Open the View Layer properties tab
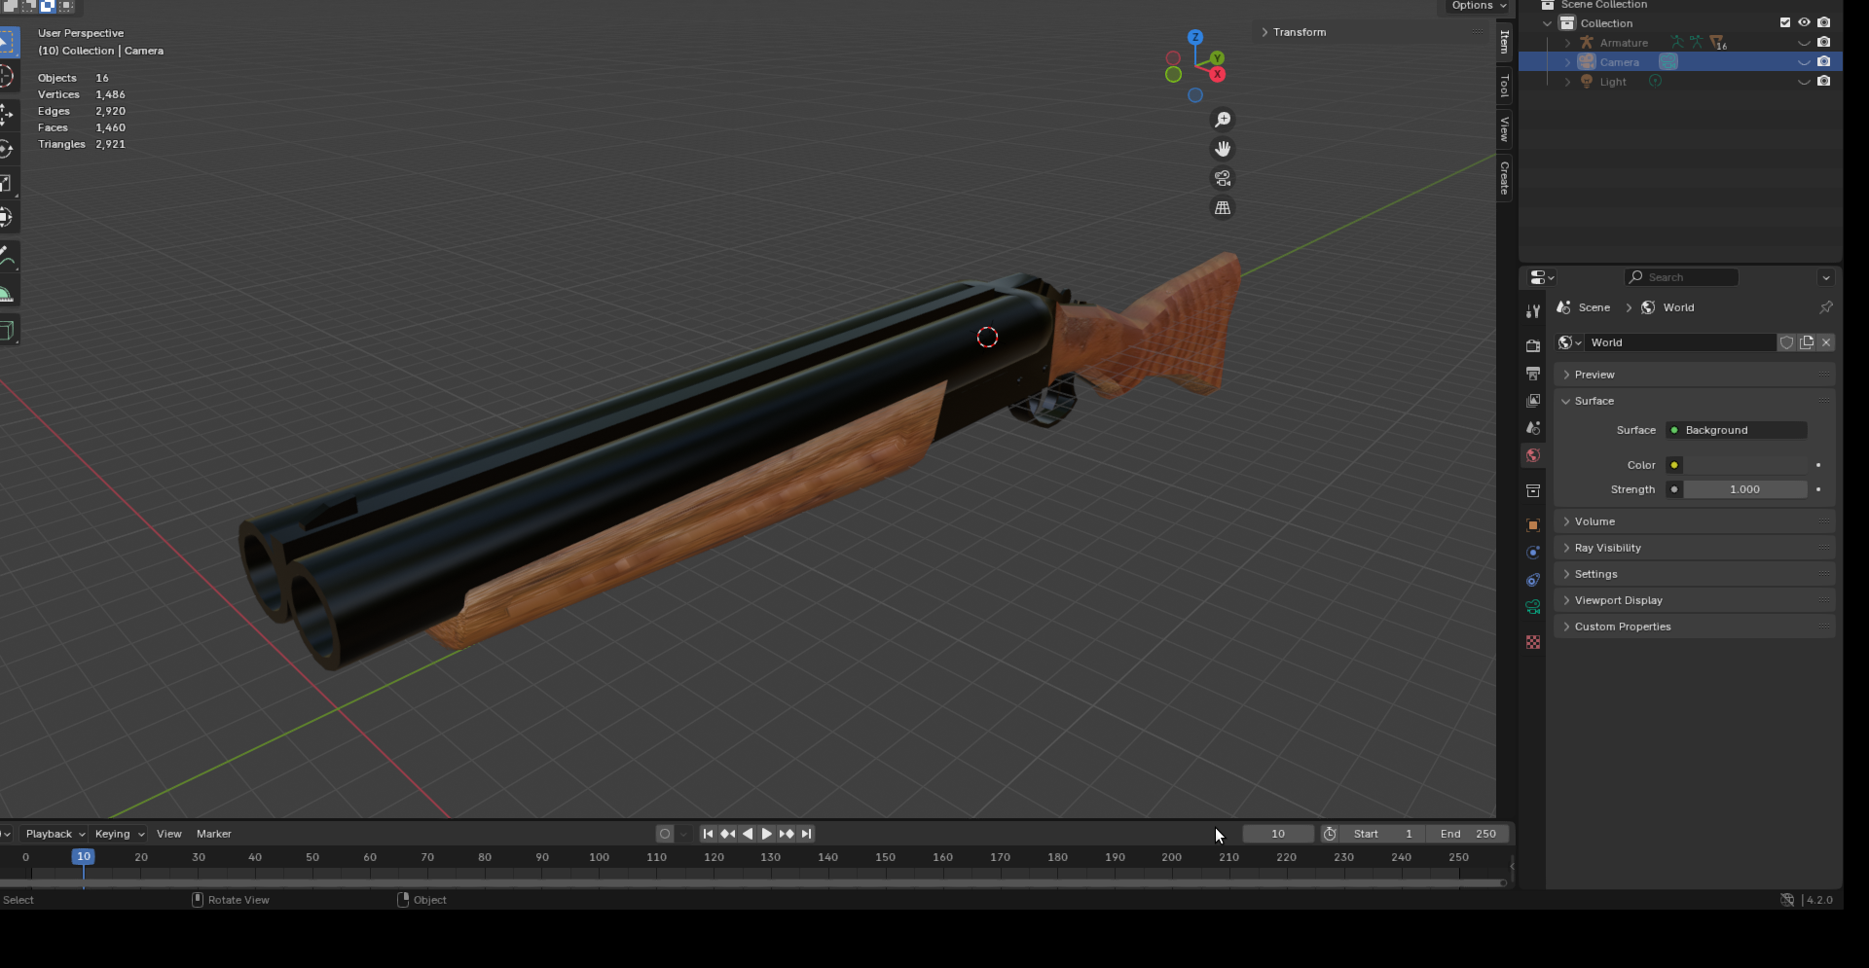Viewport: 1869px width, 968px height. (1533, 401)
